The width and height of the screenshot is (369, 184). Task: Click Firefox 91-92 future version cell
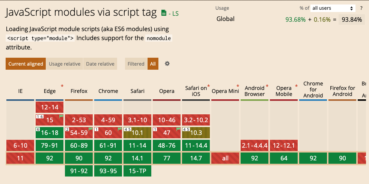tap(79, 171)
